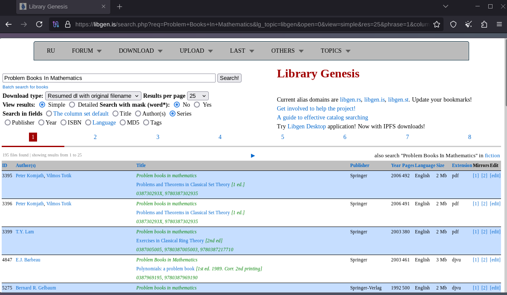Open the list all tabs chevron
The height and width of the screenshot is (295, 507).
point(446,6)
